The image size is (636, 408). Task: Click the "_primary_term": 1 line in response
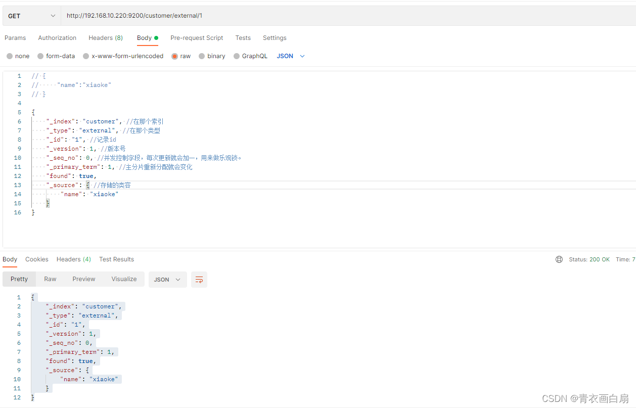[81, 352]
